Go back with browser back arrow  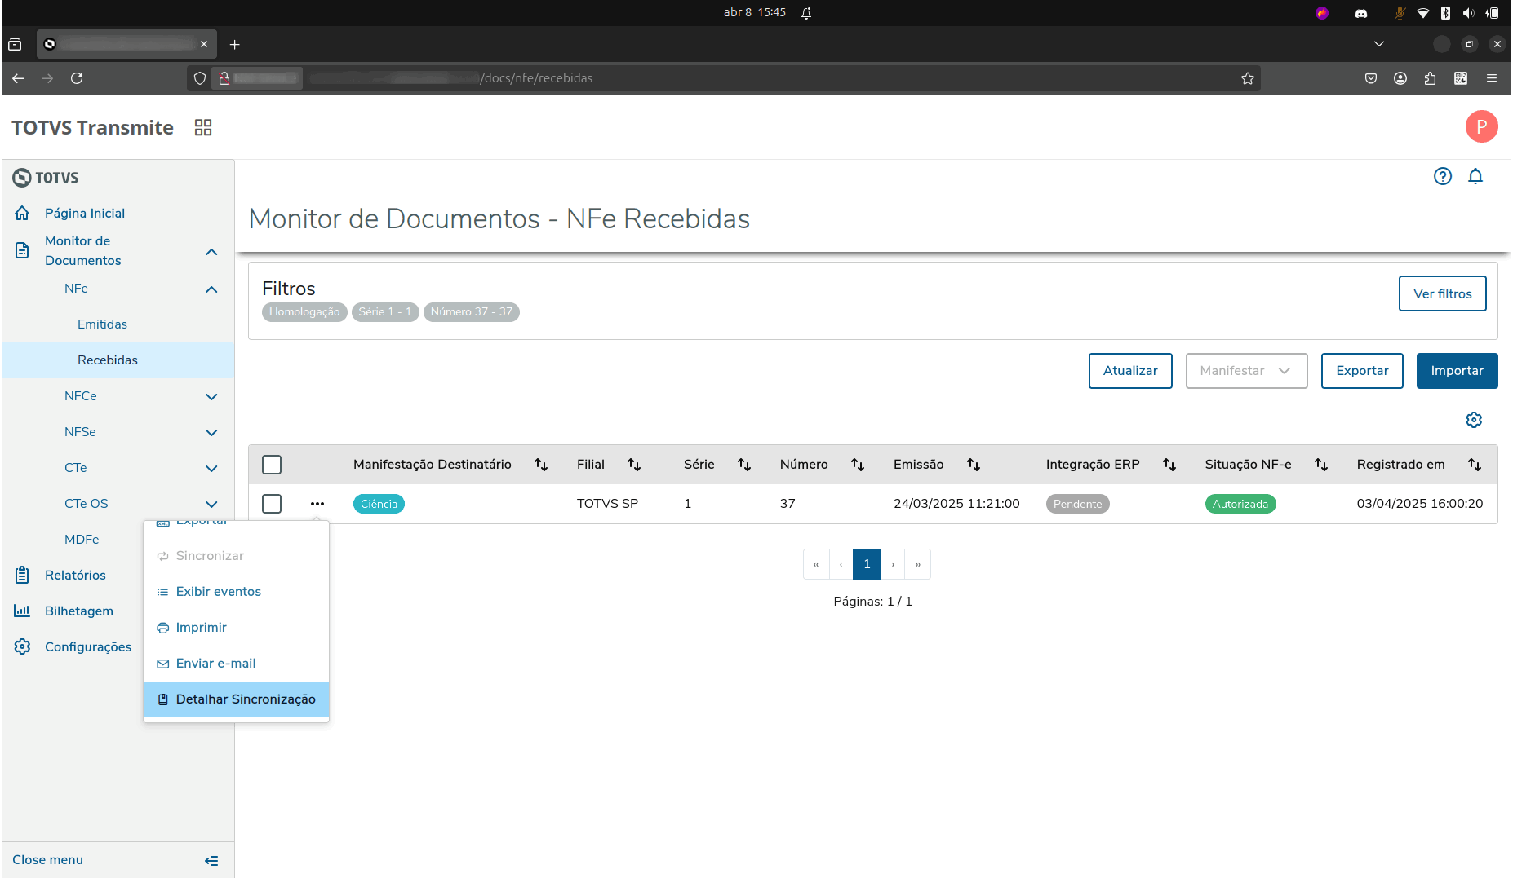(x=18, y=78)
